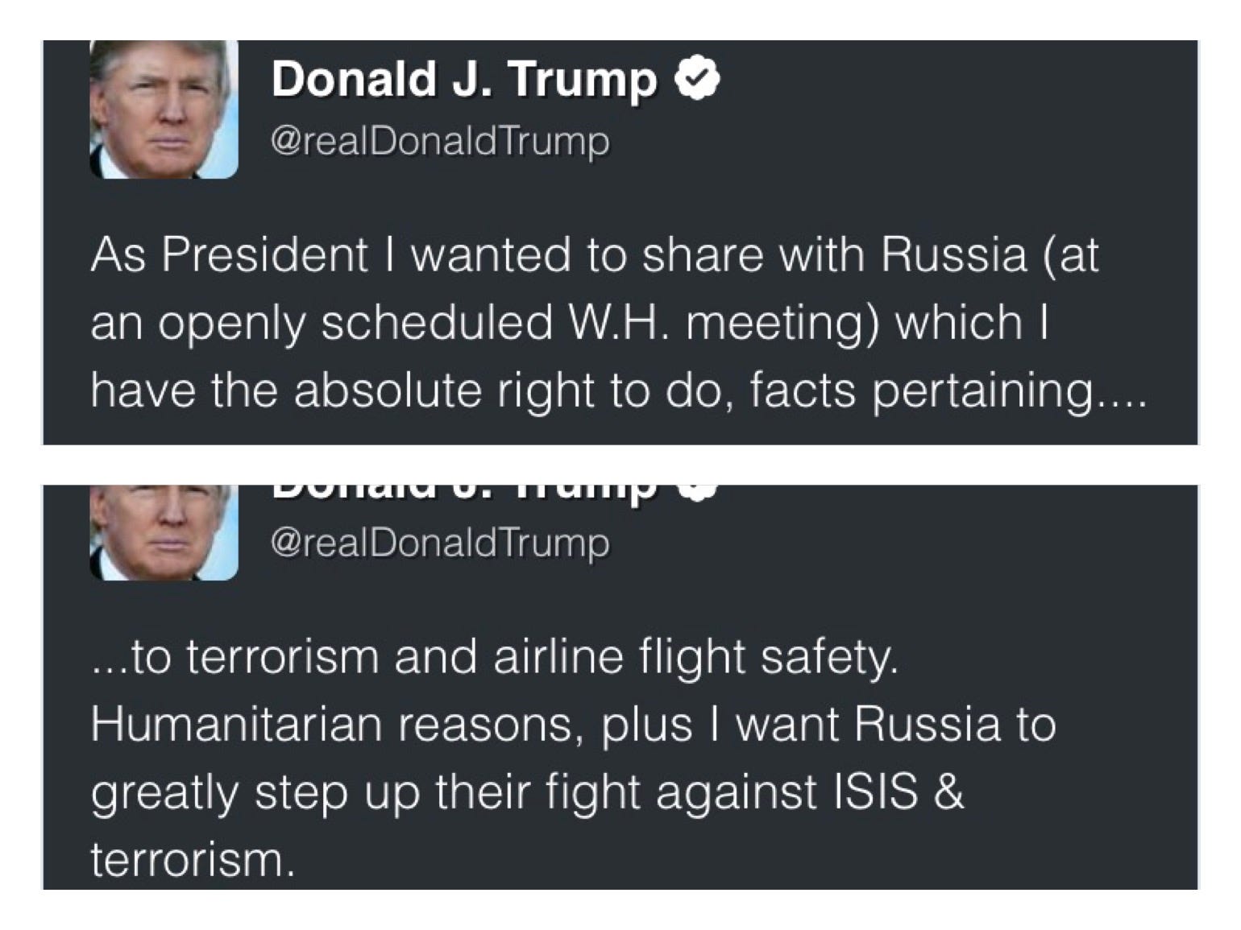1241x930 pixels.
Task: Open @realDonaldTrump handle in the second tweet
Action: tap(441, 543)
